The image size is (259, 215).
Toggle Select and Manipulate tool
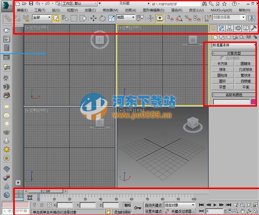pyautogui.click(x=150, y=18)
